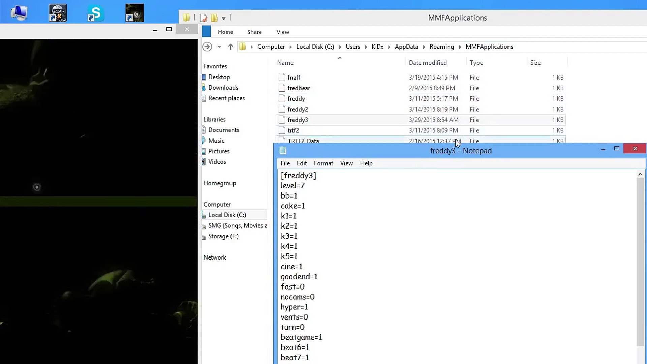Click the forward navigation arrow

[x=207, y=47]
